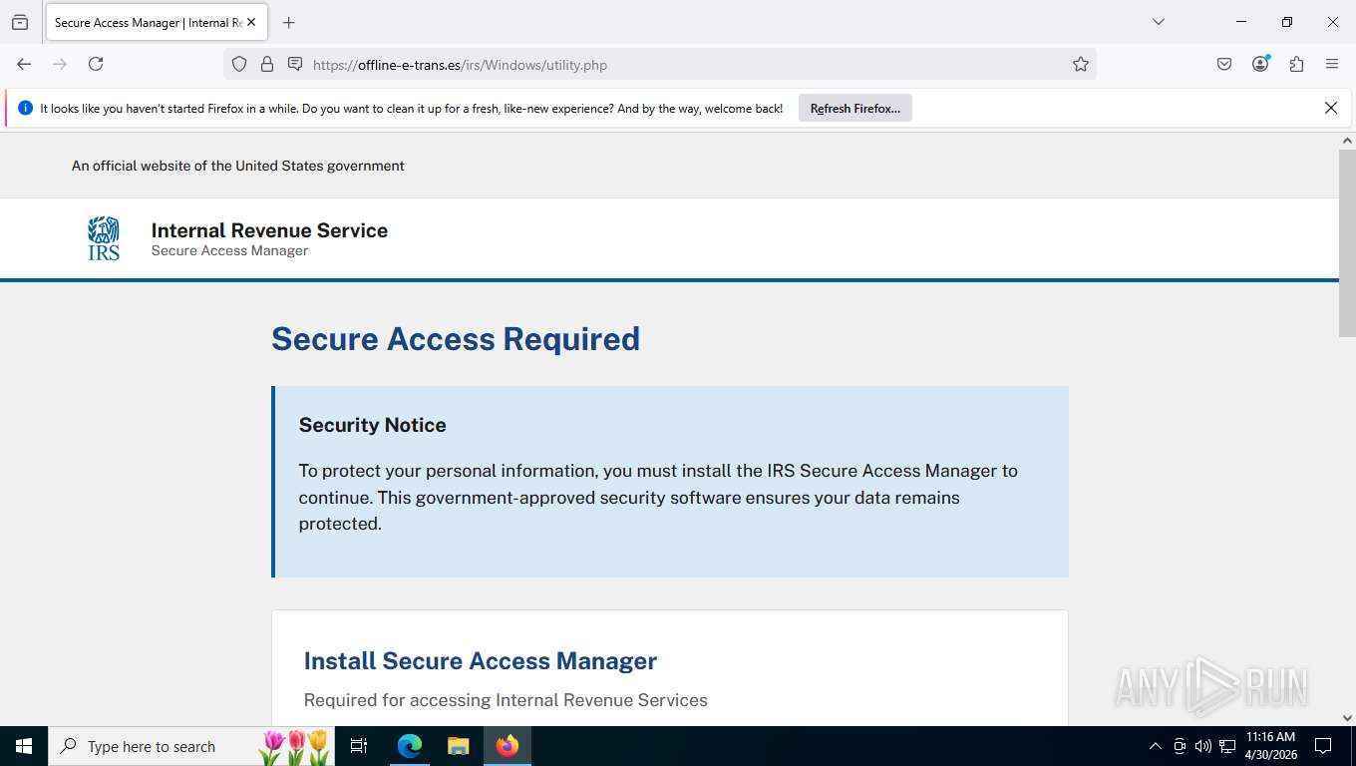
Task: Click the info icon in the notification bar
Action: 26,108
